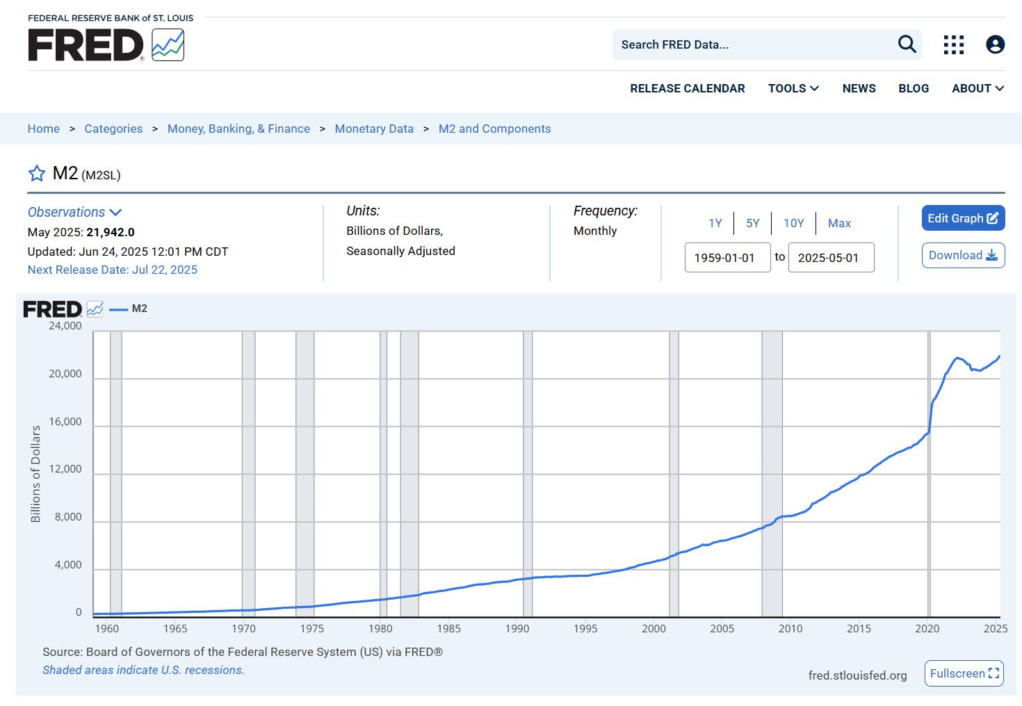This screenshot has width=1022, height=706.
Task: Click the Seasonally Adjusted units text
Action: coord(401,251)
